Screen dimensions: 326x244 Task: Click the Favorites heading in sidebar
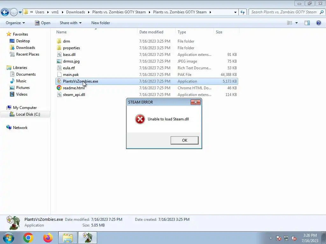click(20, 34)
